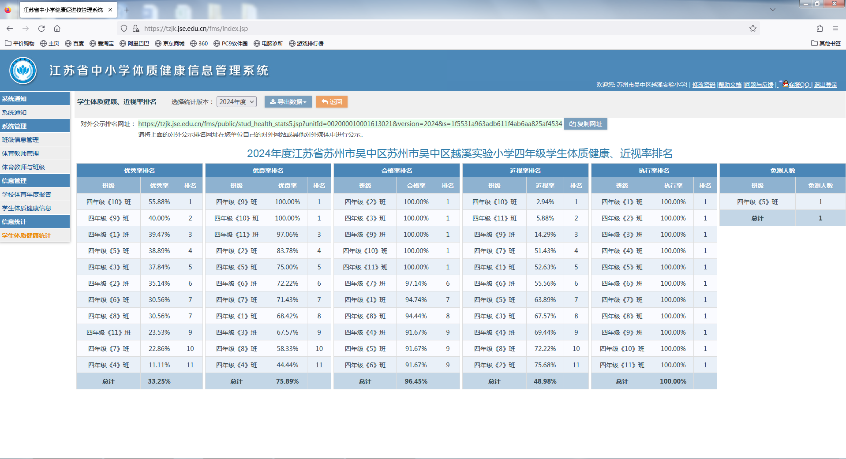
Task: Open the 电脑诊所 bookmark
Action: pos(268,43)
